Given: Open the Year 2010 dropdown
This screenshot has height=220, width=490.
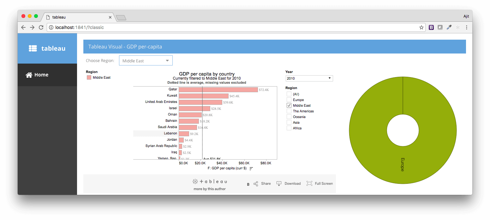Looking at the screenshot, I should point(309,78).
